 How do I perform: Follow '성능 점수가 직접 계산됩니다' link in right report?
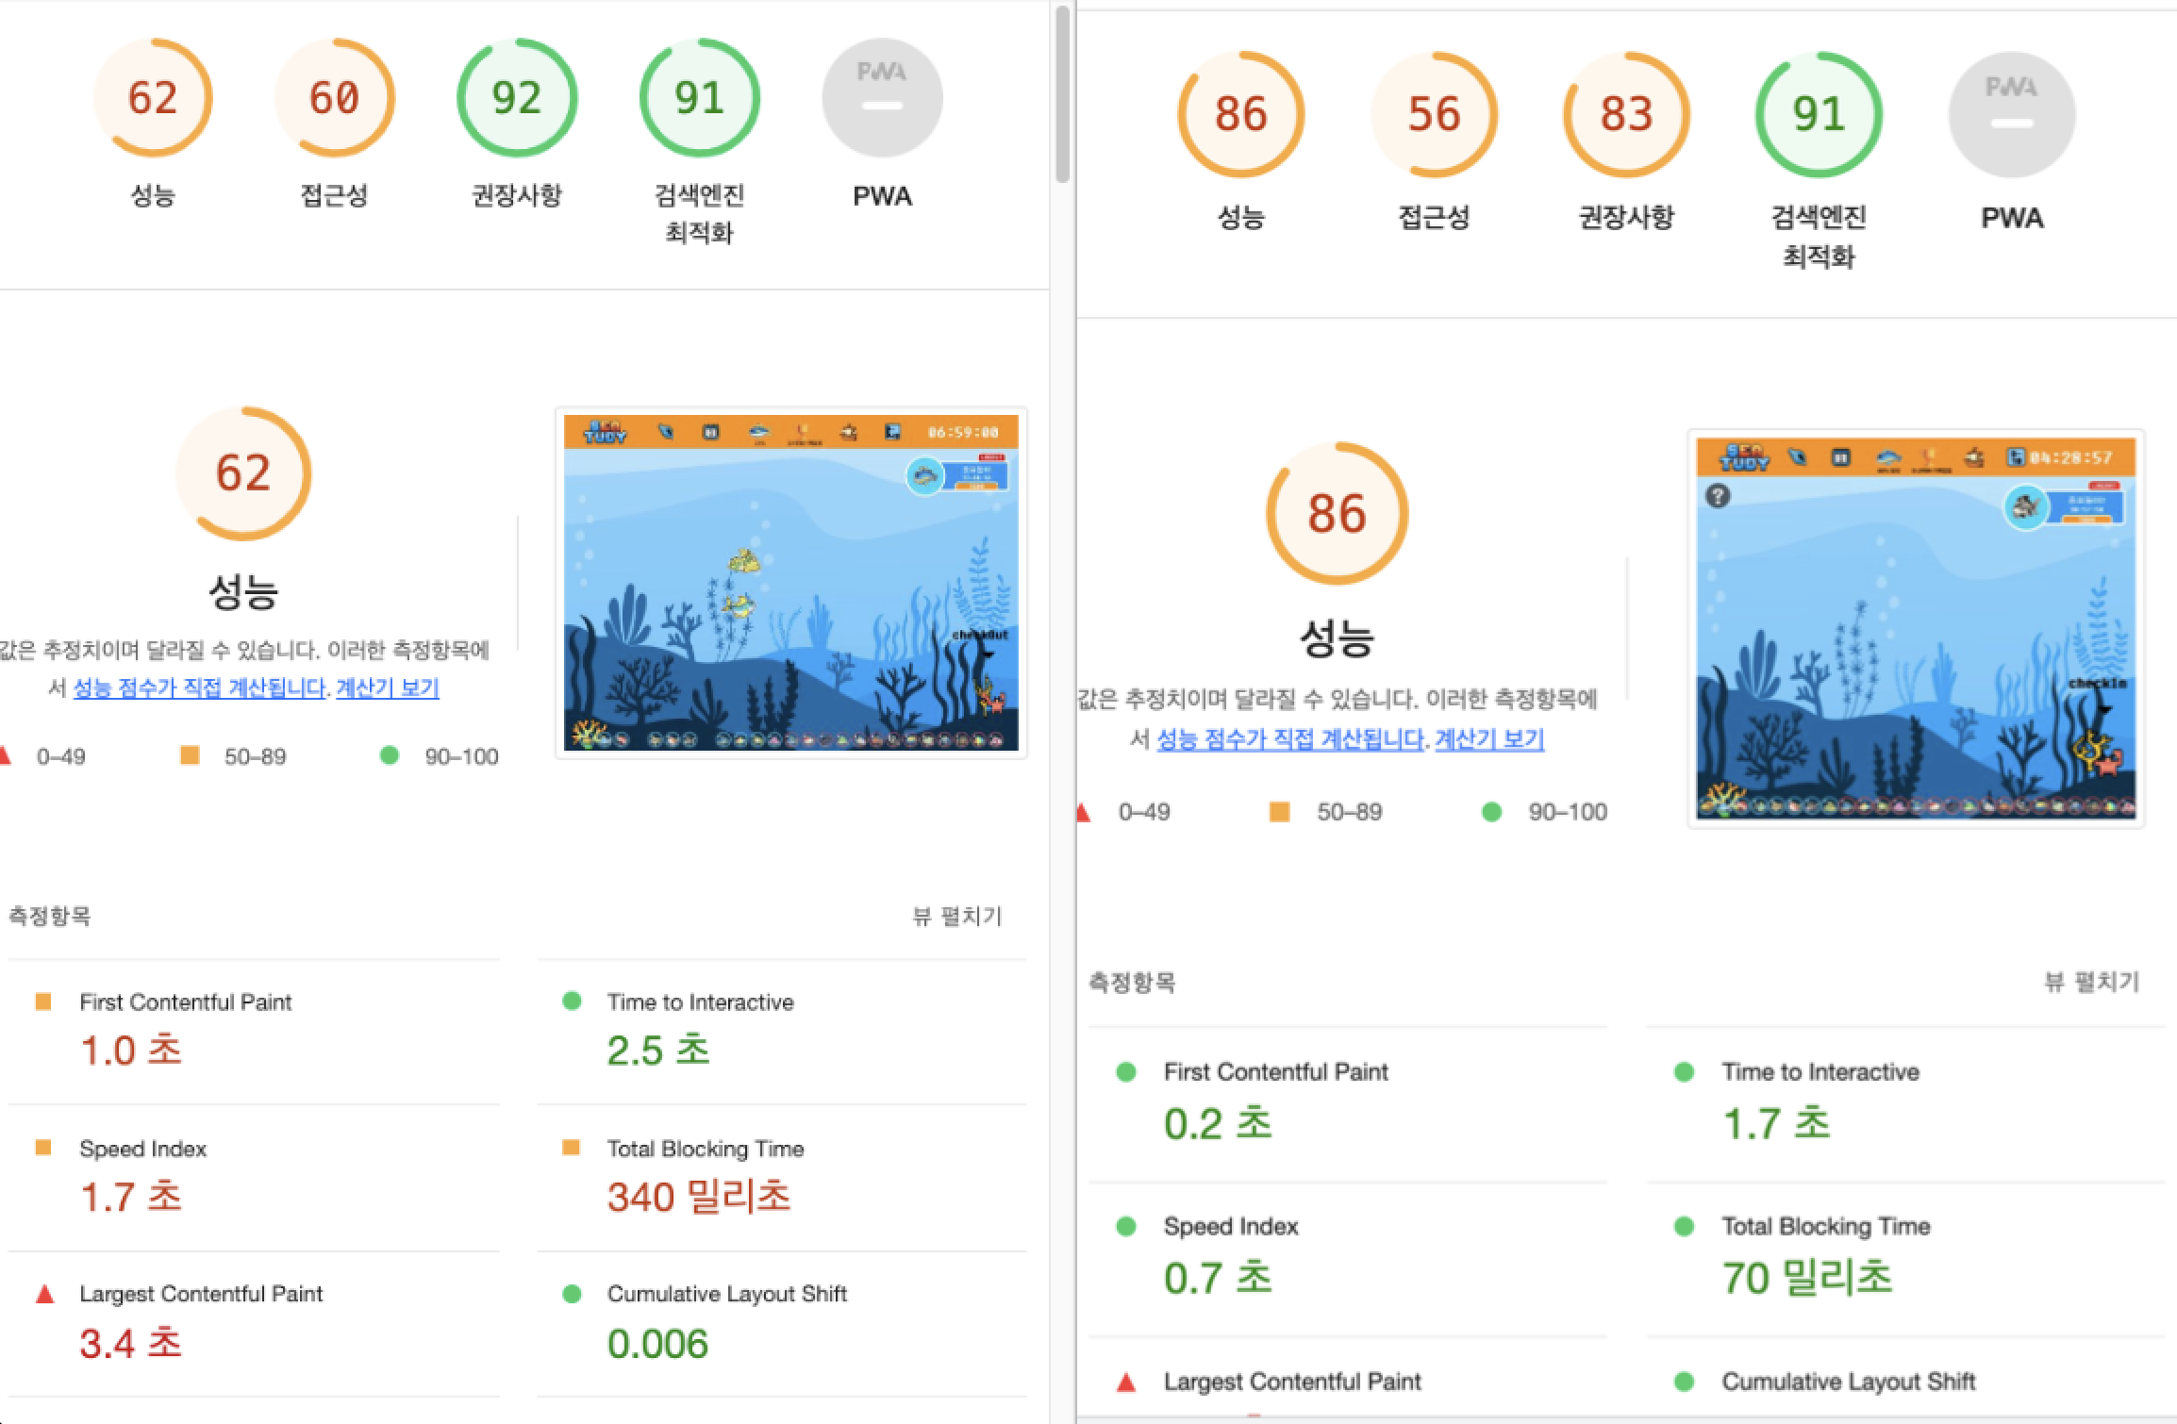click(1290, 738)
